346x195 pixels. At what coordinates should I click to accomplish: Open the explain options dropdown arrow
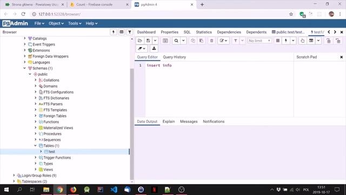click(318, 41)
